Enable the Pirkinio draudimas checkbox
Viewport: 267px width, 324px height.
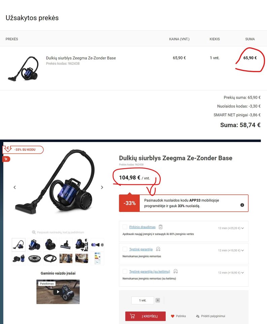tap(125, 227)
